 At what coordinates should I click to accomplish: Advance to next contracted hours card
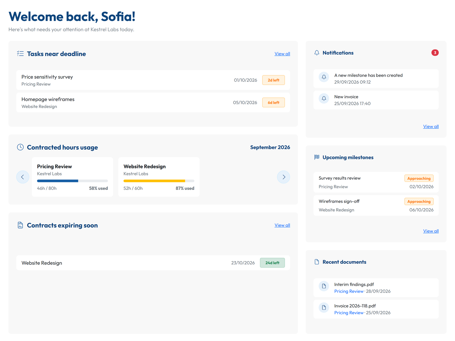[x=284, y=177]
